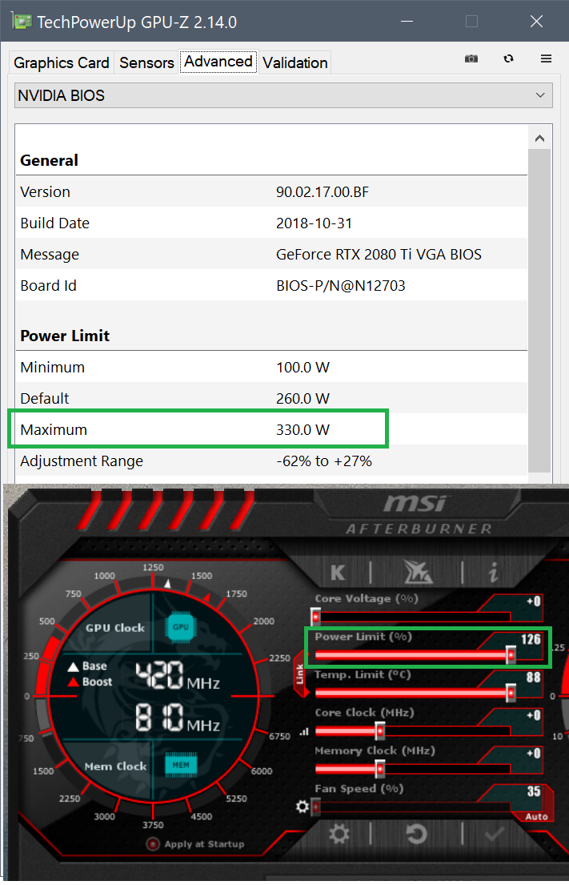Click the Afterburner OC Scanner jet icon
This screenshot has width=569, height=885.
418,573
